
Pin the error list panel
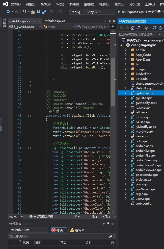click(x=108, y=224)
